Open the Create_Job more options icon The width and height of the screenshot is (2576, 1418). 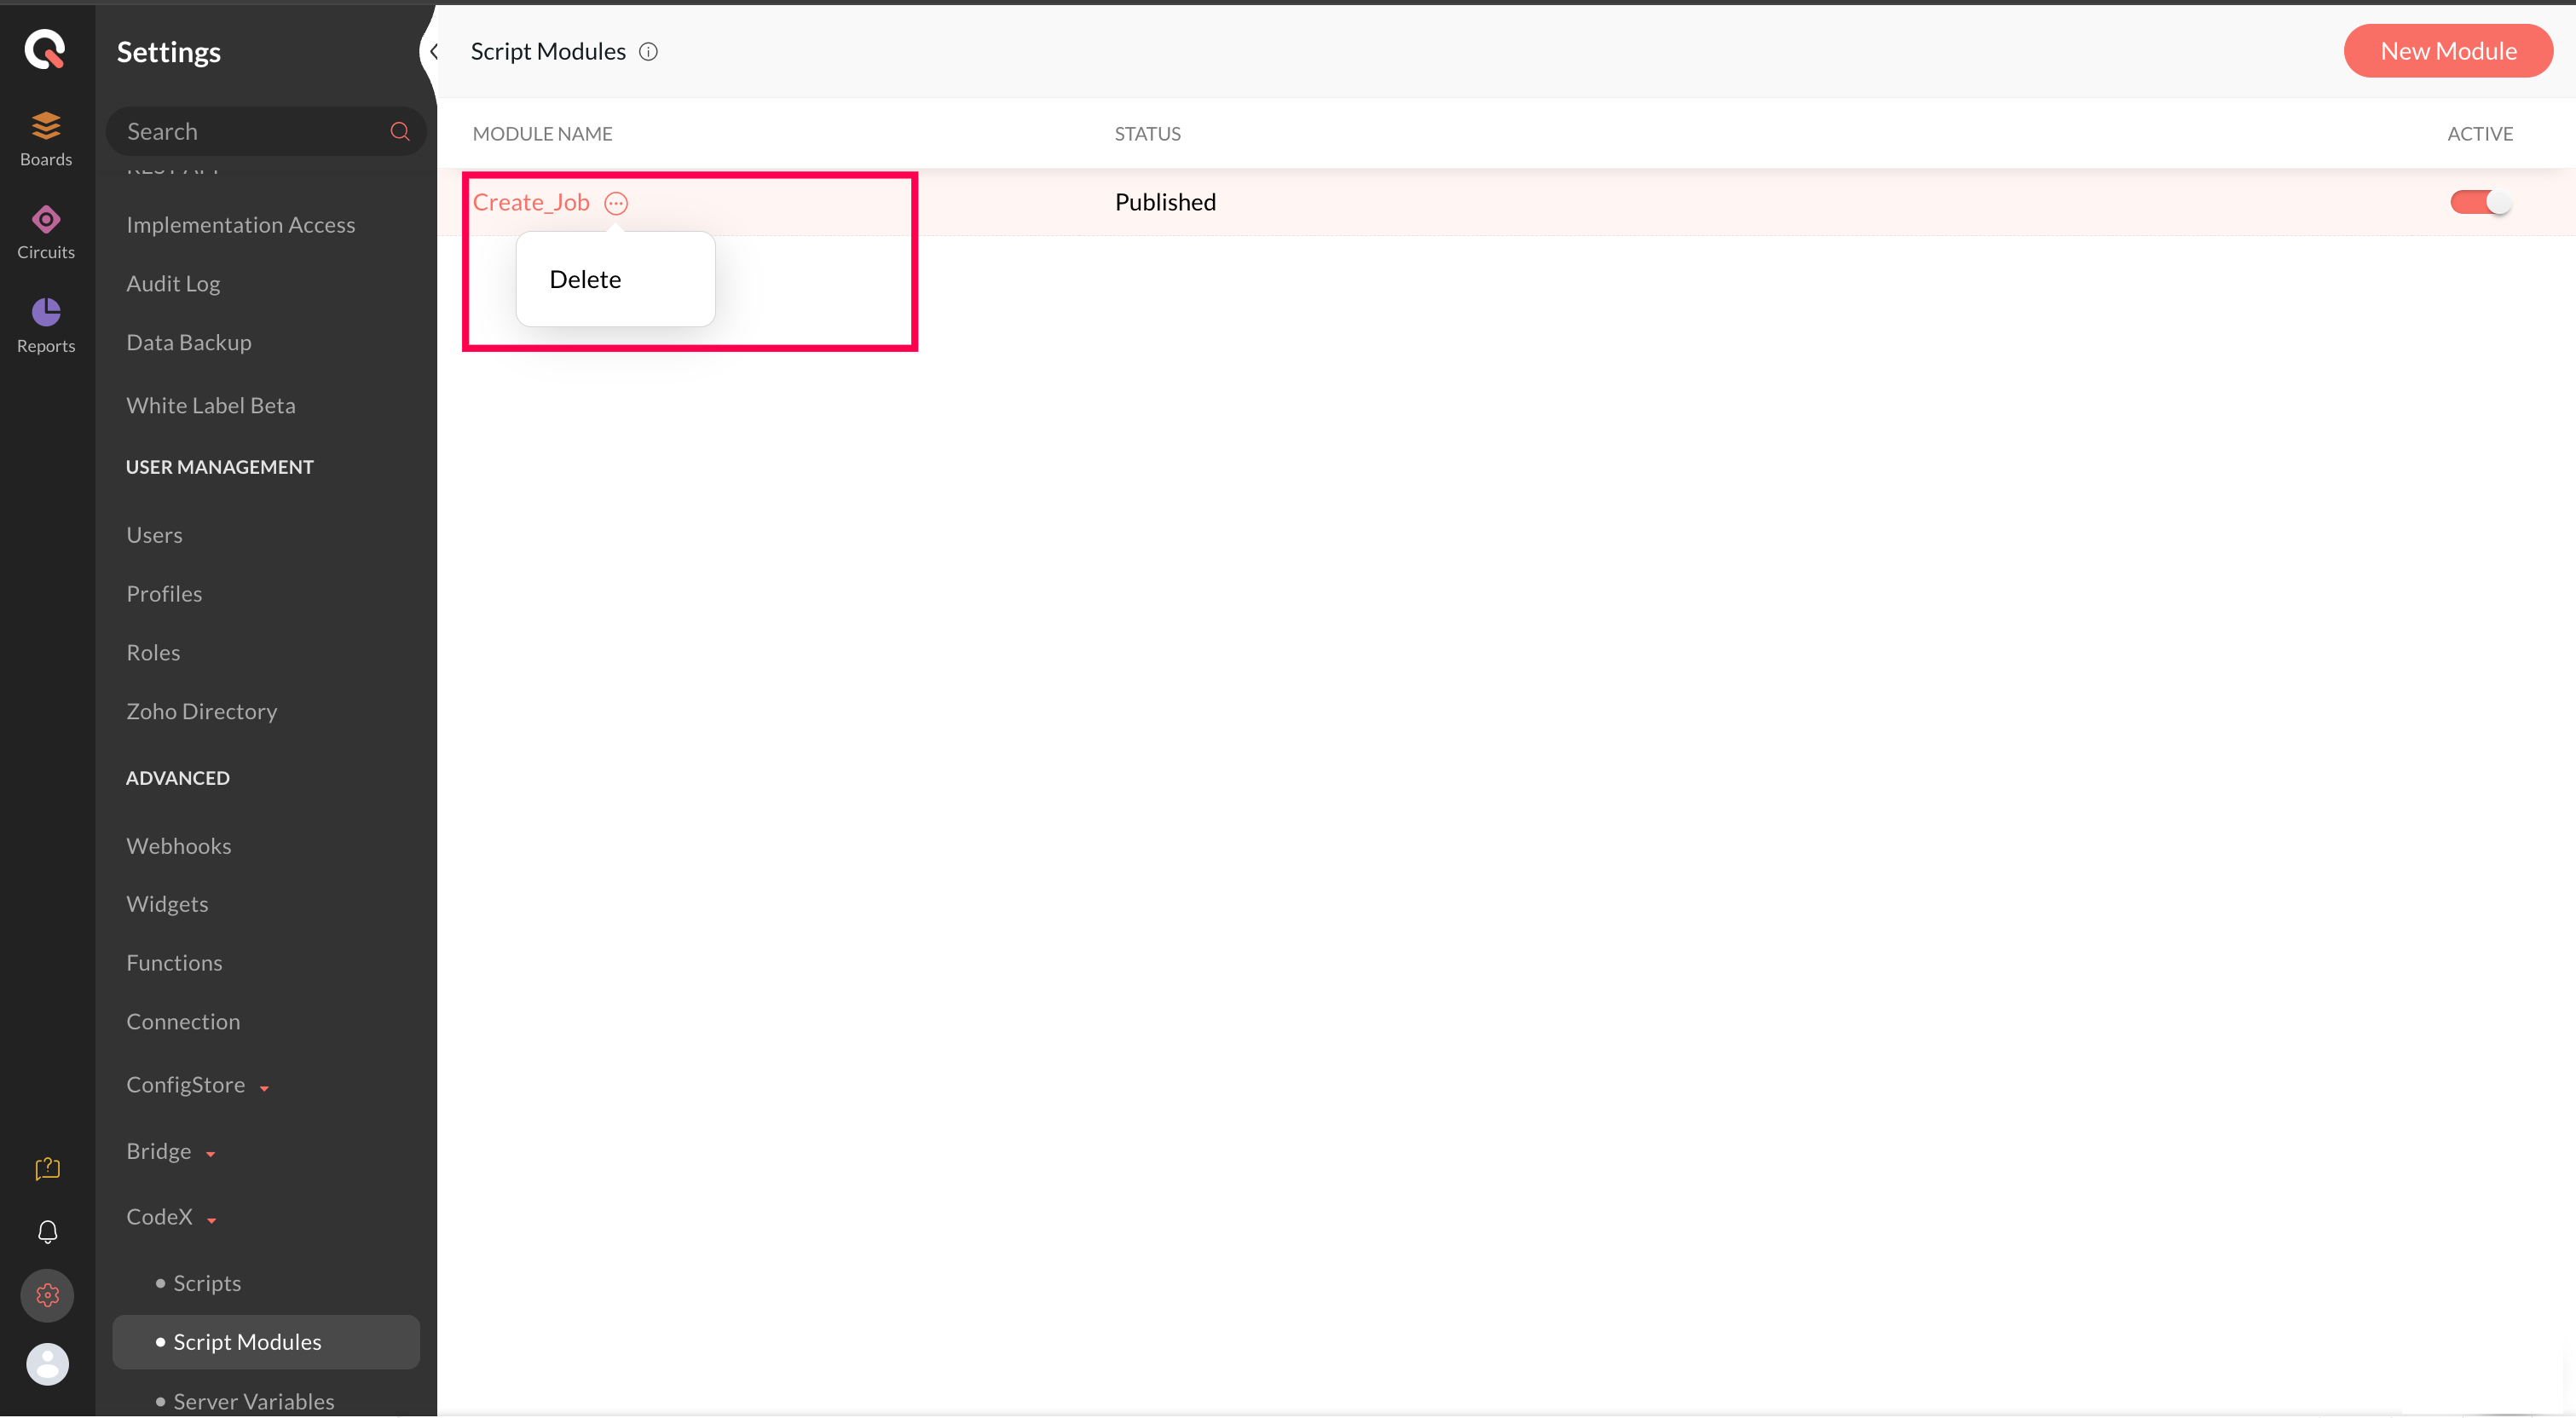616,203
